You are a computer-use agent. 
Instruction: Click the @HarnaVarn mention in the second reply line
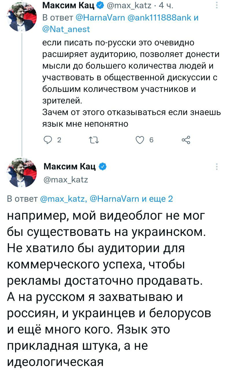click(x=115, y=199)
